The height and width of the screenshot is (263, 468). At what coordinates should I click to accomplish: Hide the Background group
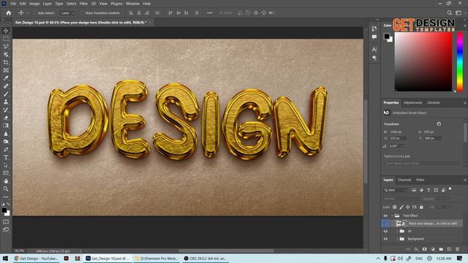pyautogui.click(x=385, y=239)
